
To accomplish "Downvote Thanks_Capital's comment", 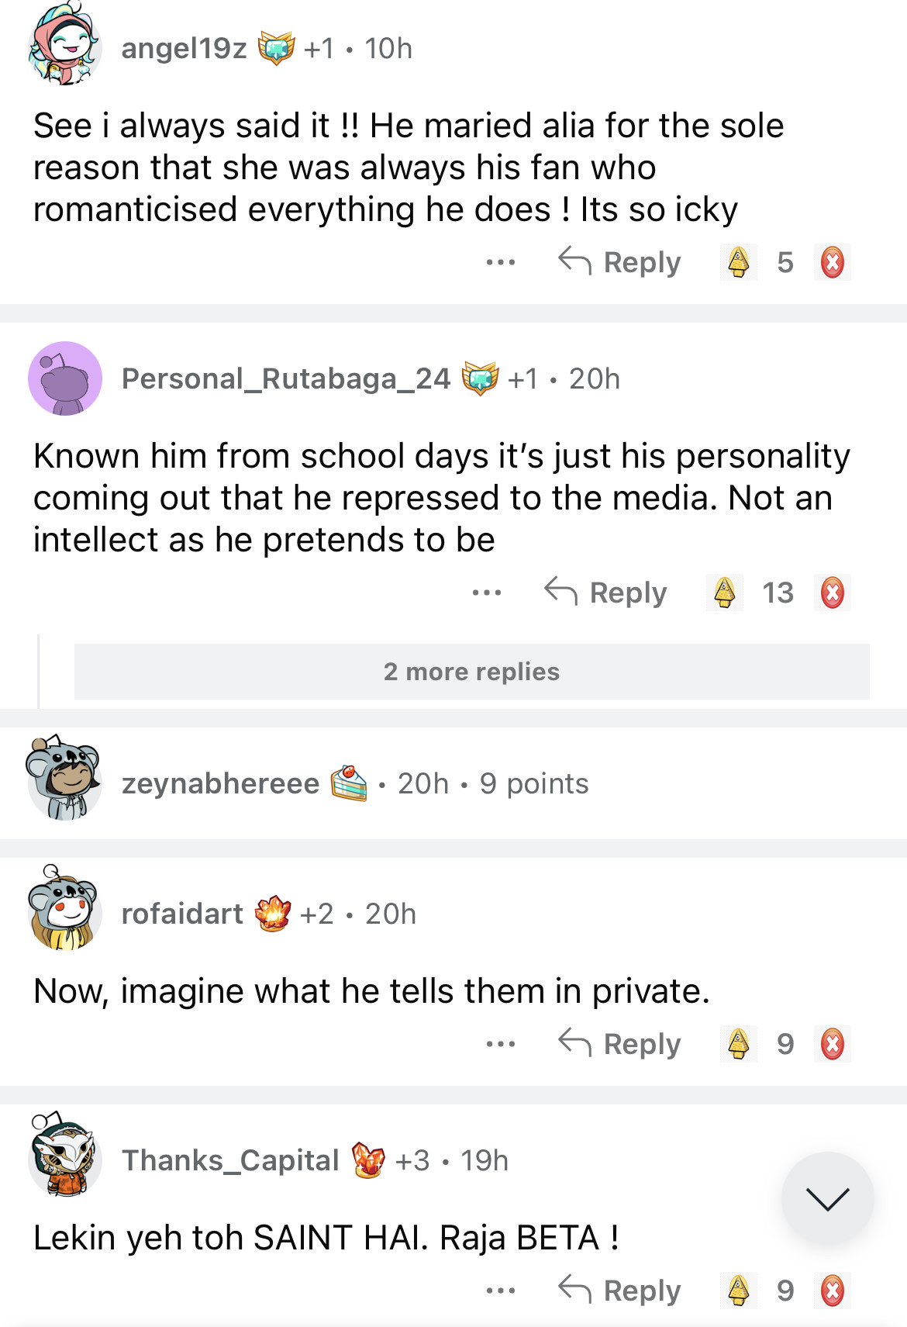I will coord(832,1291).
